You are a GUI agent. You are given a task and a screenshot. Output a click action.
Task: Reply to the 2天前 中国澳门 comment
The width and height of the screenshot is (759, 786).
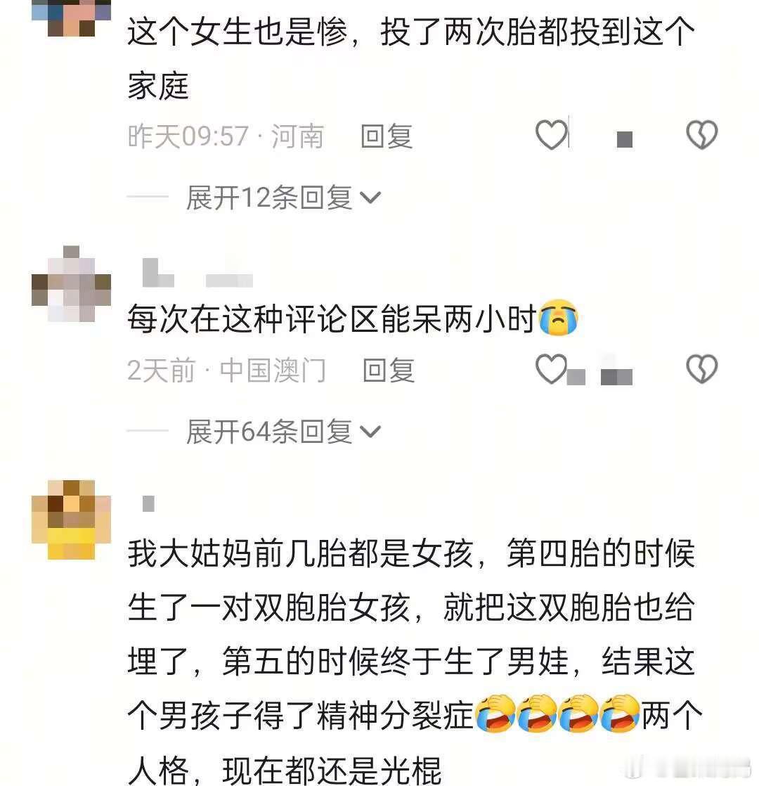389,371
